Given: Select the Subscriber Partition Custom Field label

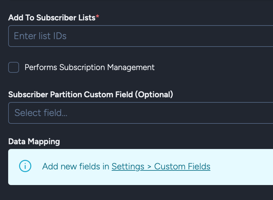Looking at the screenshot, I should coord(91,94).
